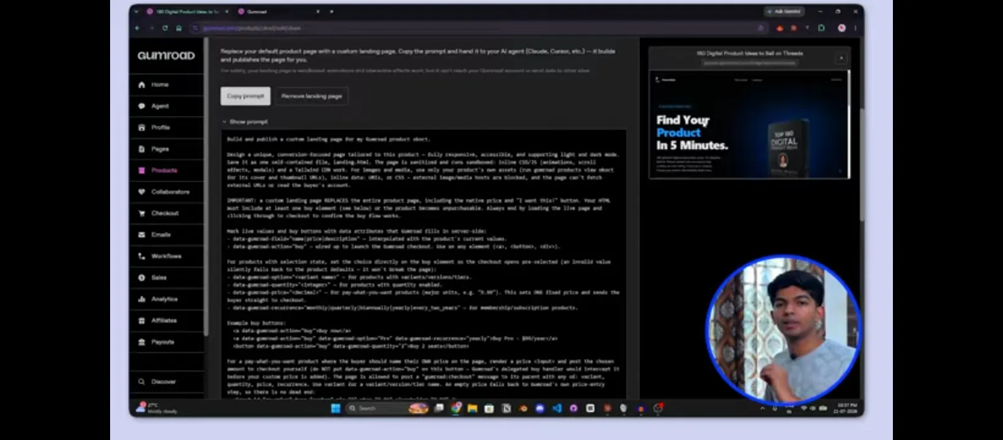
Task: Reload the page with the refresh icon
Action: tap(165, 28)
